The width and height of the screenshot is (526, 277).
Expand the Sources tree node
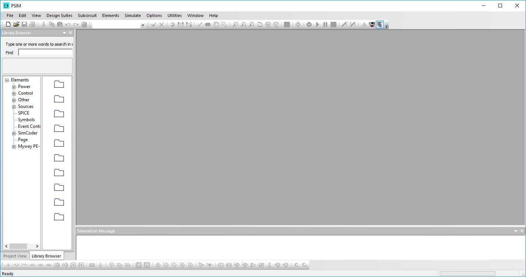coord(14,107)
